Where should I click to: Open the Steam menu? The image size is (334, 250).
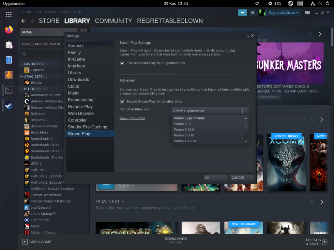[26, 12]
